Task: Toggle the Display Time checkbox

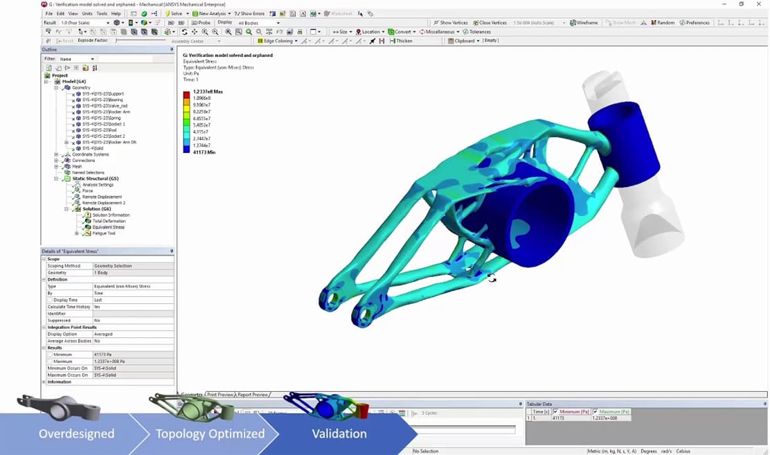Action: [x=50, y=300]
